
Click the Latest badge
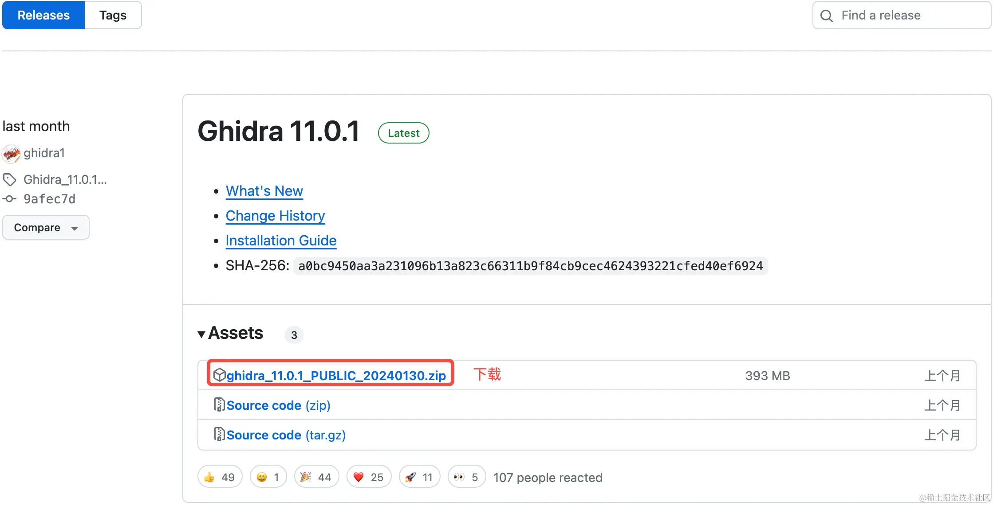[403, 133]
